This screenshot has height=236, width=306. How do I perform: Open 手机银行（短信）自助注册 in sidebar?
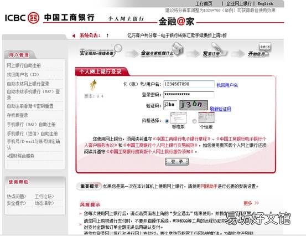tap(32, 134)
